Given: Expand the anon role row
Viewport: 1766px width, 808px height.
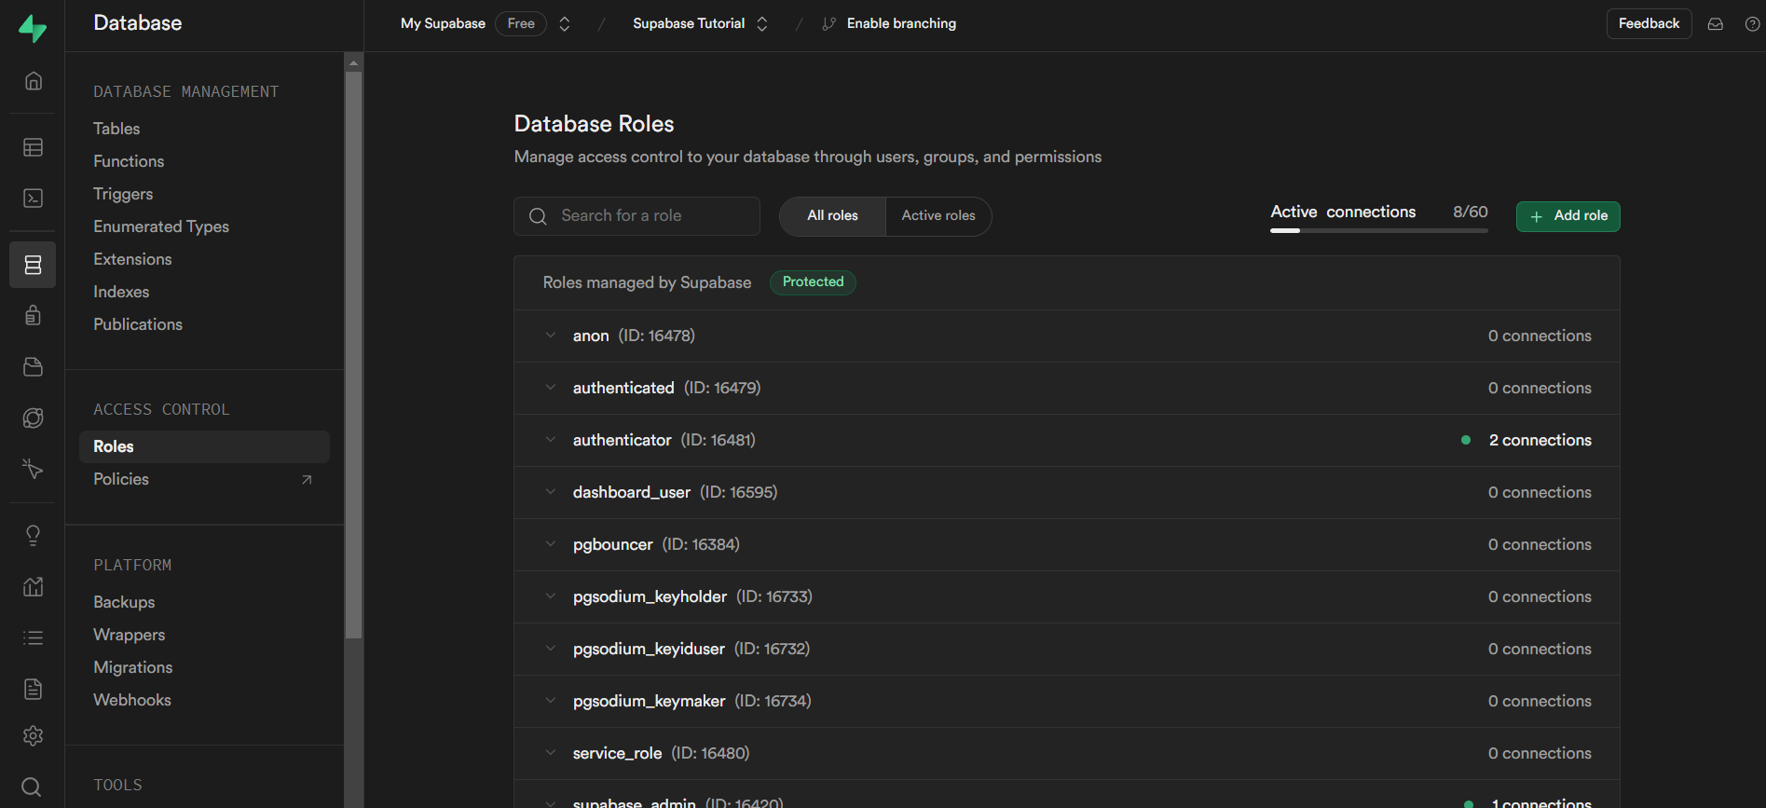Looking at the screenshot, I should pos(1067,336).
